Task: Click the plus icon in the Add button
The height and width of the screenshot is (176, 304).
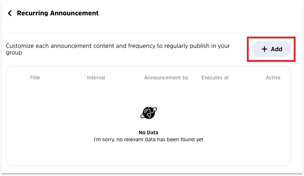Action: (x=264, y=49)
